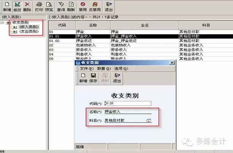
Task: Click the 禁用 disable icon
Action: coord(83,7)
